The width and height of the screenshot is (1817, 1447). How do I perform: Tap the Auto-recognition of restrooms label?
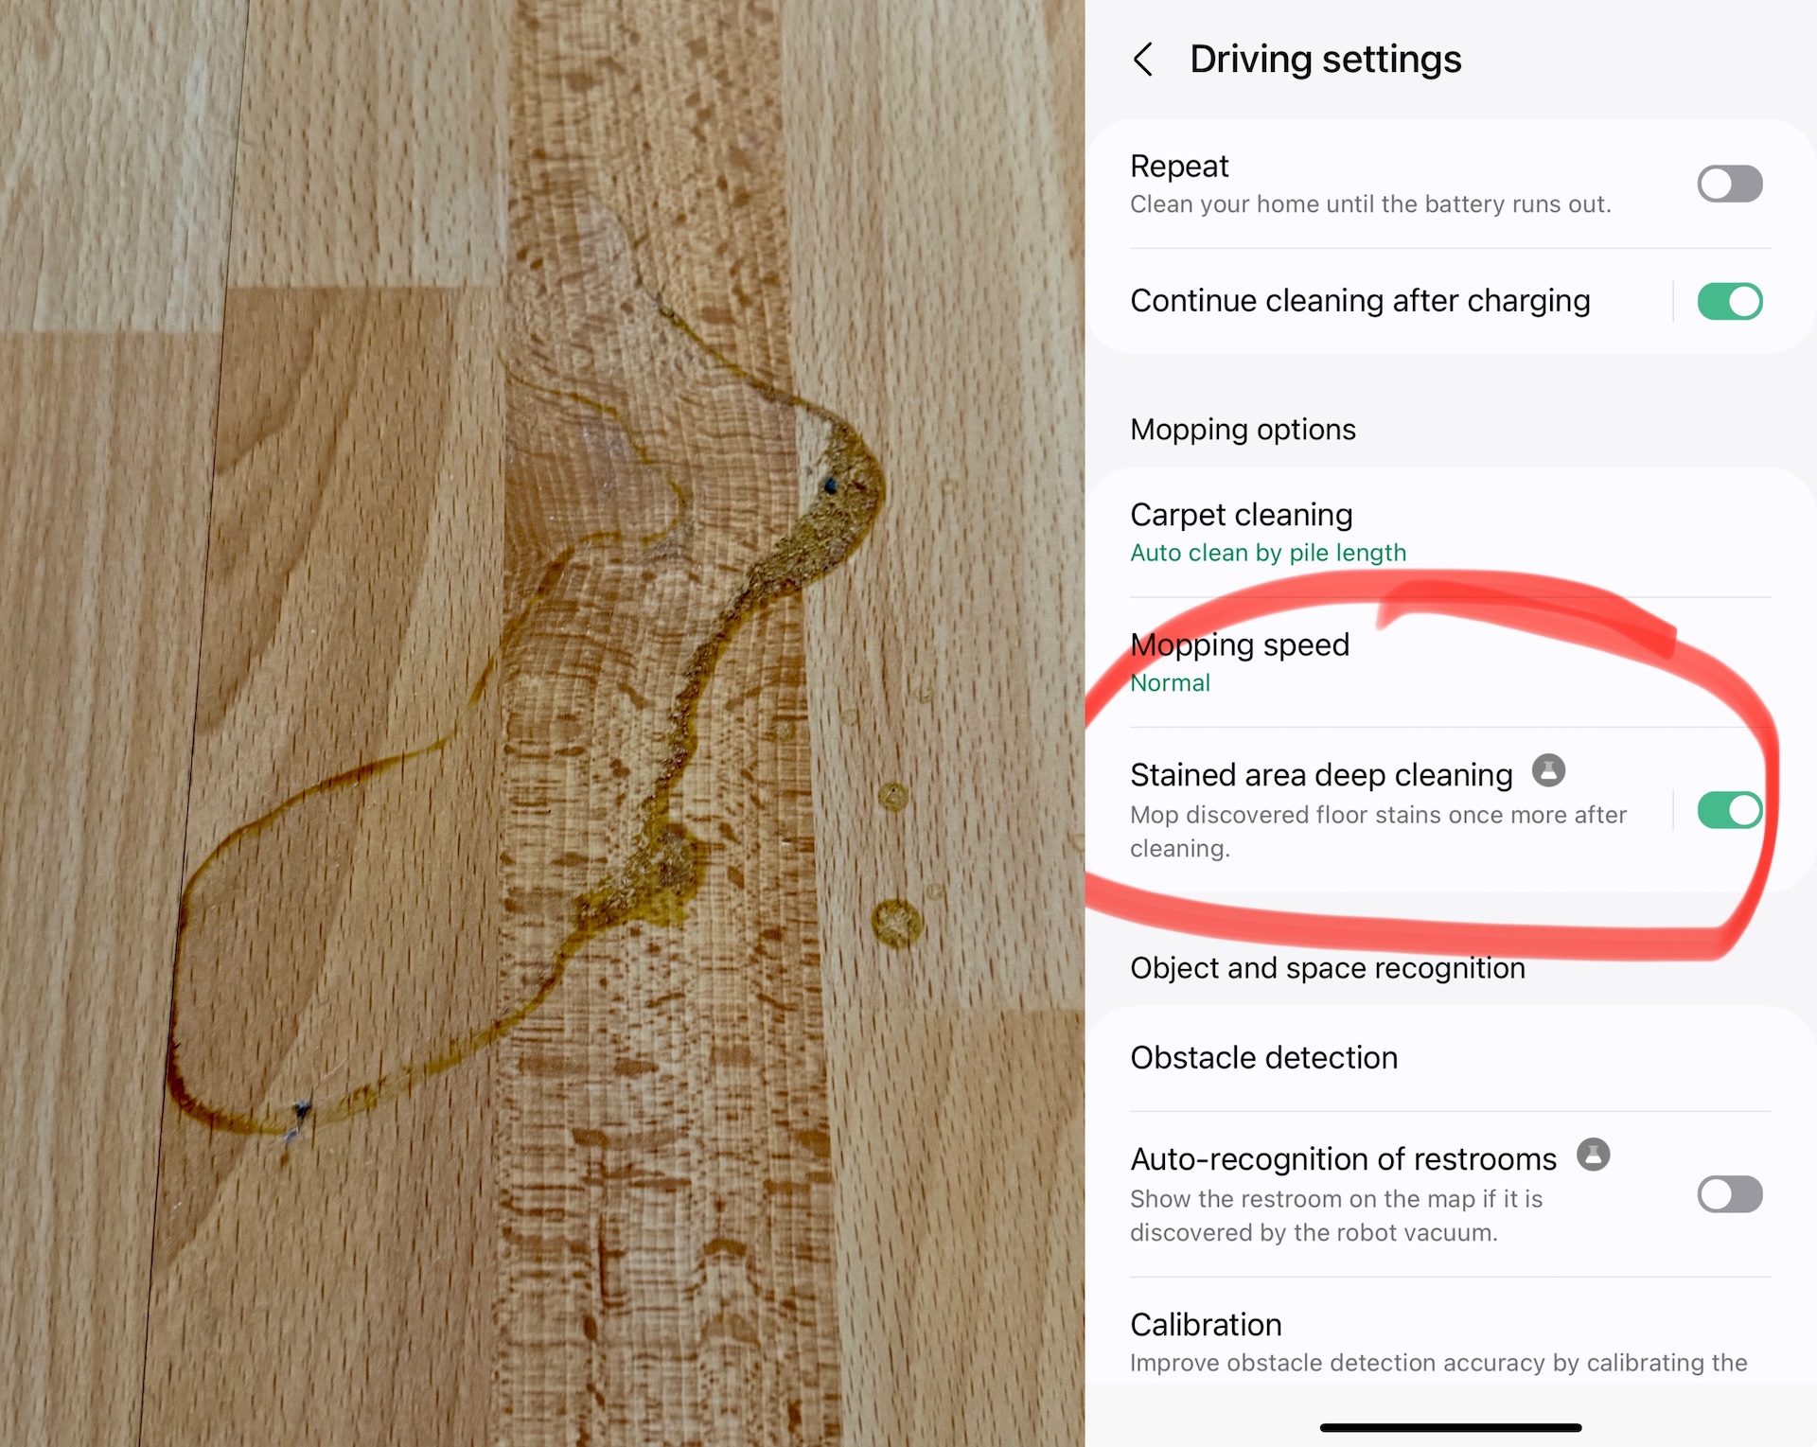1343,1159
